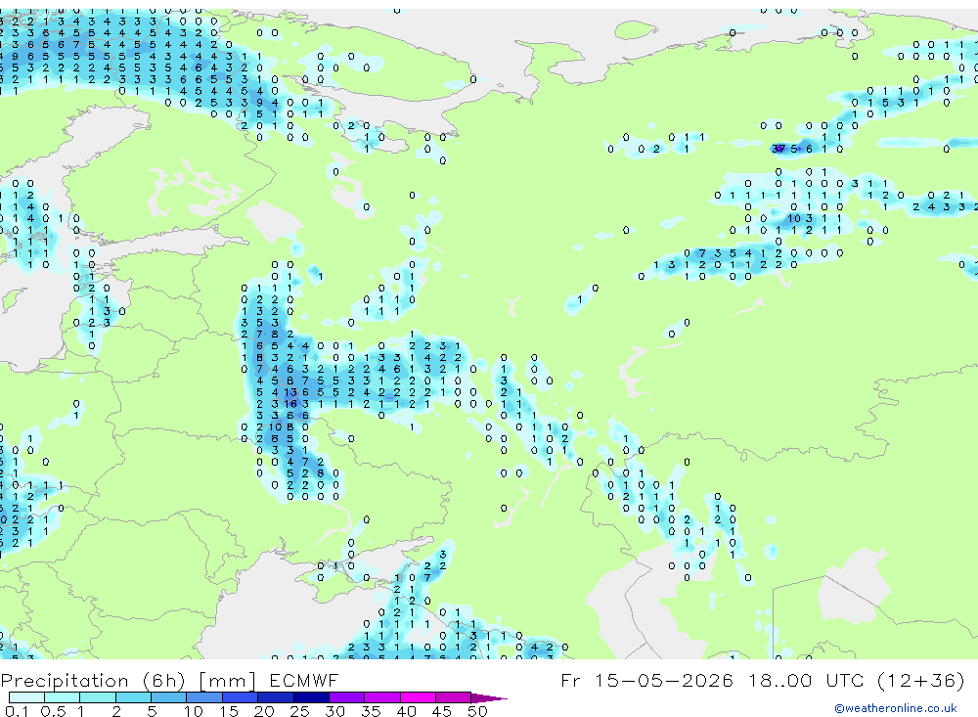This screenshot has width=978, height=717.
Task: Click the '13' precipitation value on the map
Action: click(x=290, y=392)
